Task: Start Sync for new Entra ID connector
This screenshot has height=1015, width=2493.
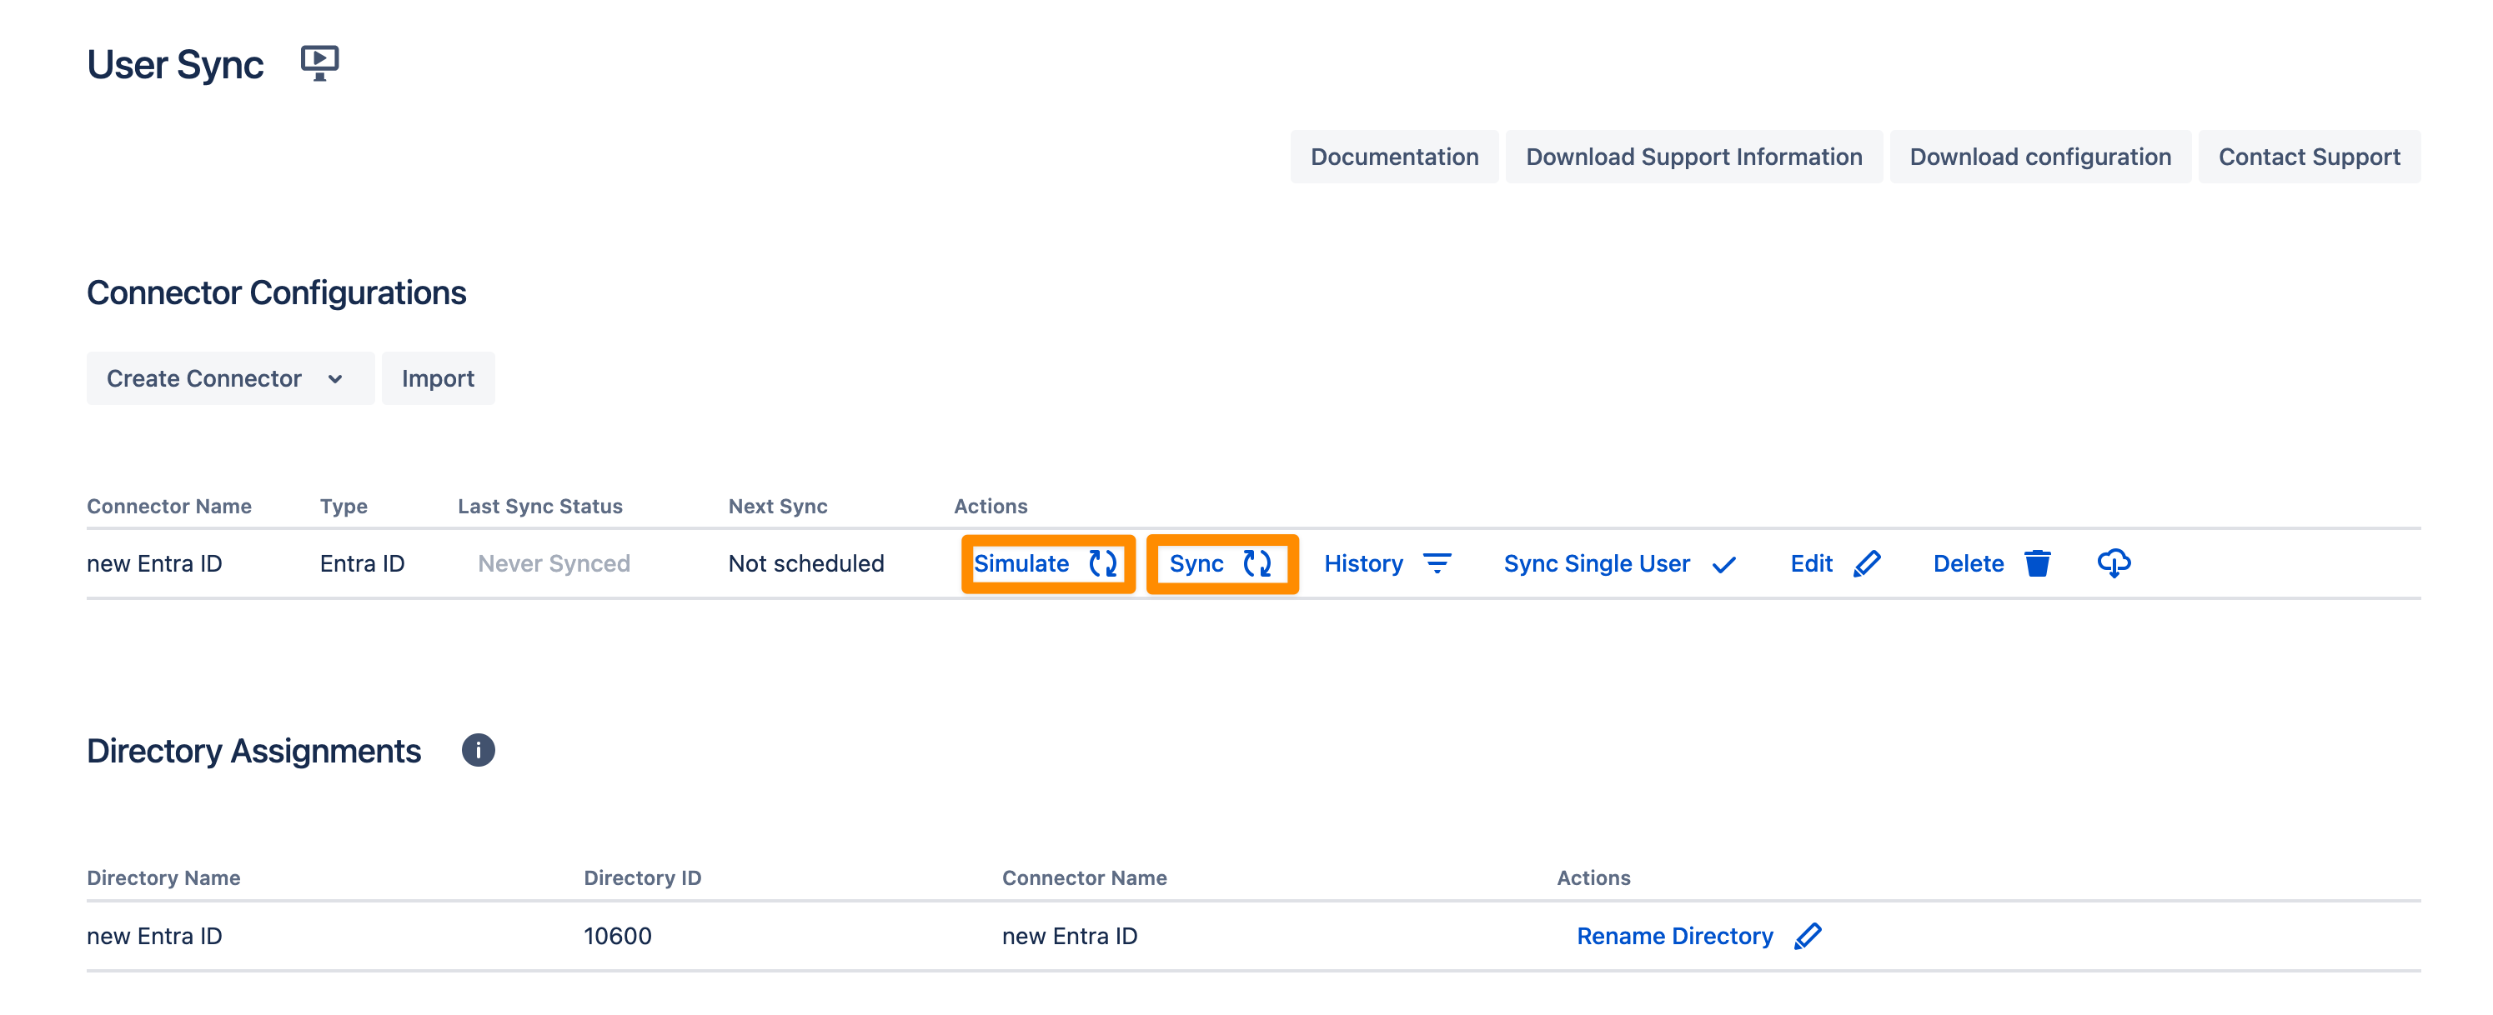Action: (x=1221, y=563)
